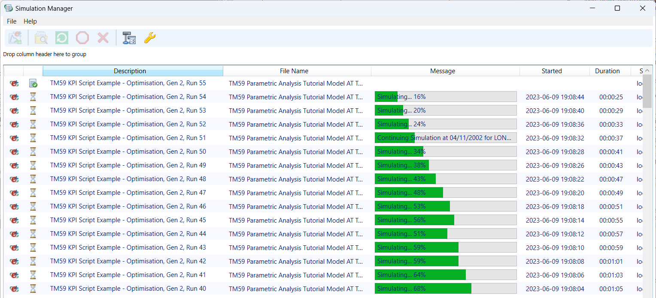Select the Gen 2, Run 40 row description

tap(128, 289)
